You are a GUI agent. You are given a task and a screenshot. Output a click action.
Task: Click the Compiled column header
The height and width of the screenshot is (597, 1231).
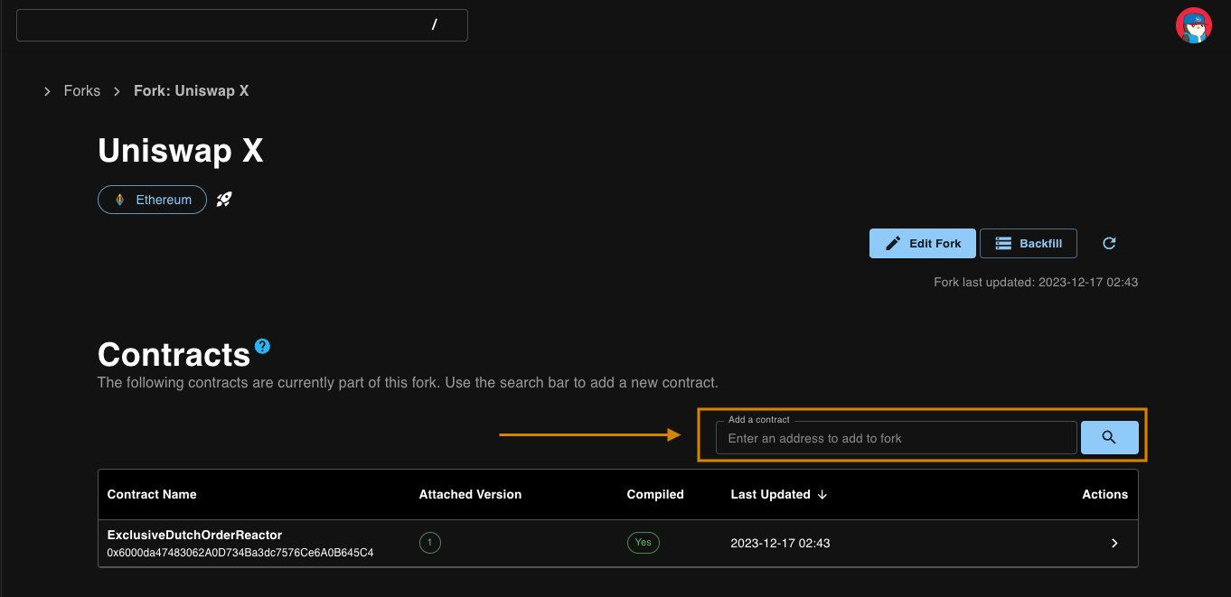tap(654, 495)
